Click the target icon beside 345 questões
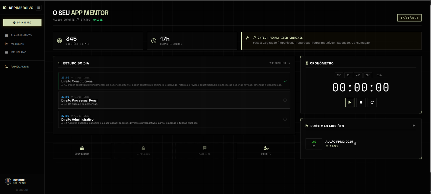Screen dimensions: 431x194 (60, 41)
